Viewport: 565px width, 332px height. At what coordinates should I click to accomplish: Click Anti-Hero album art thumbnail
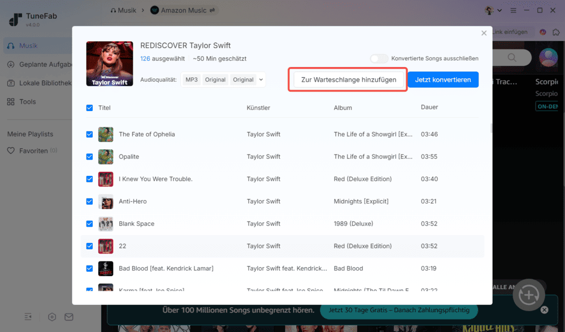(106, 201)
